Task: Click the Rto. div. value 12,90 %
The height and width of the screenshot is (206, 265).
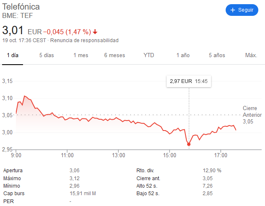Action: (212, 171)
